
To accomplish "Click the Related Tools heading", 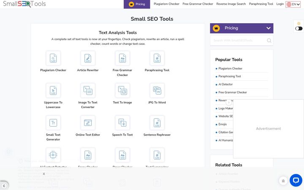I will (x=228, y=165).
